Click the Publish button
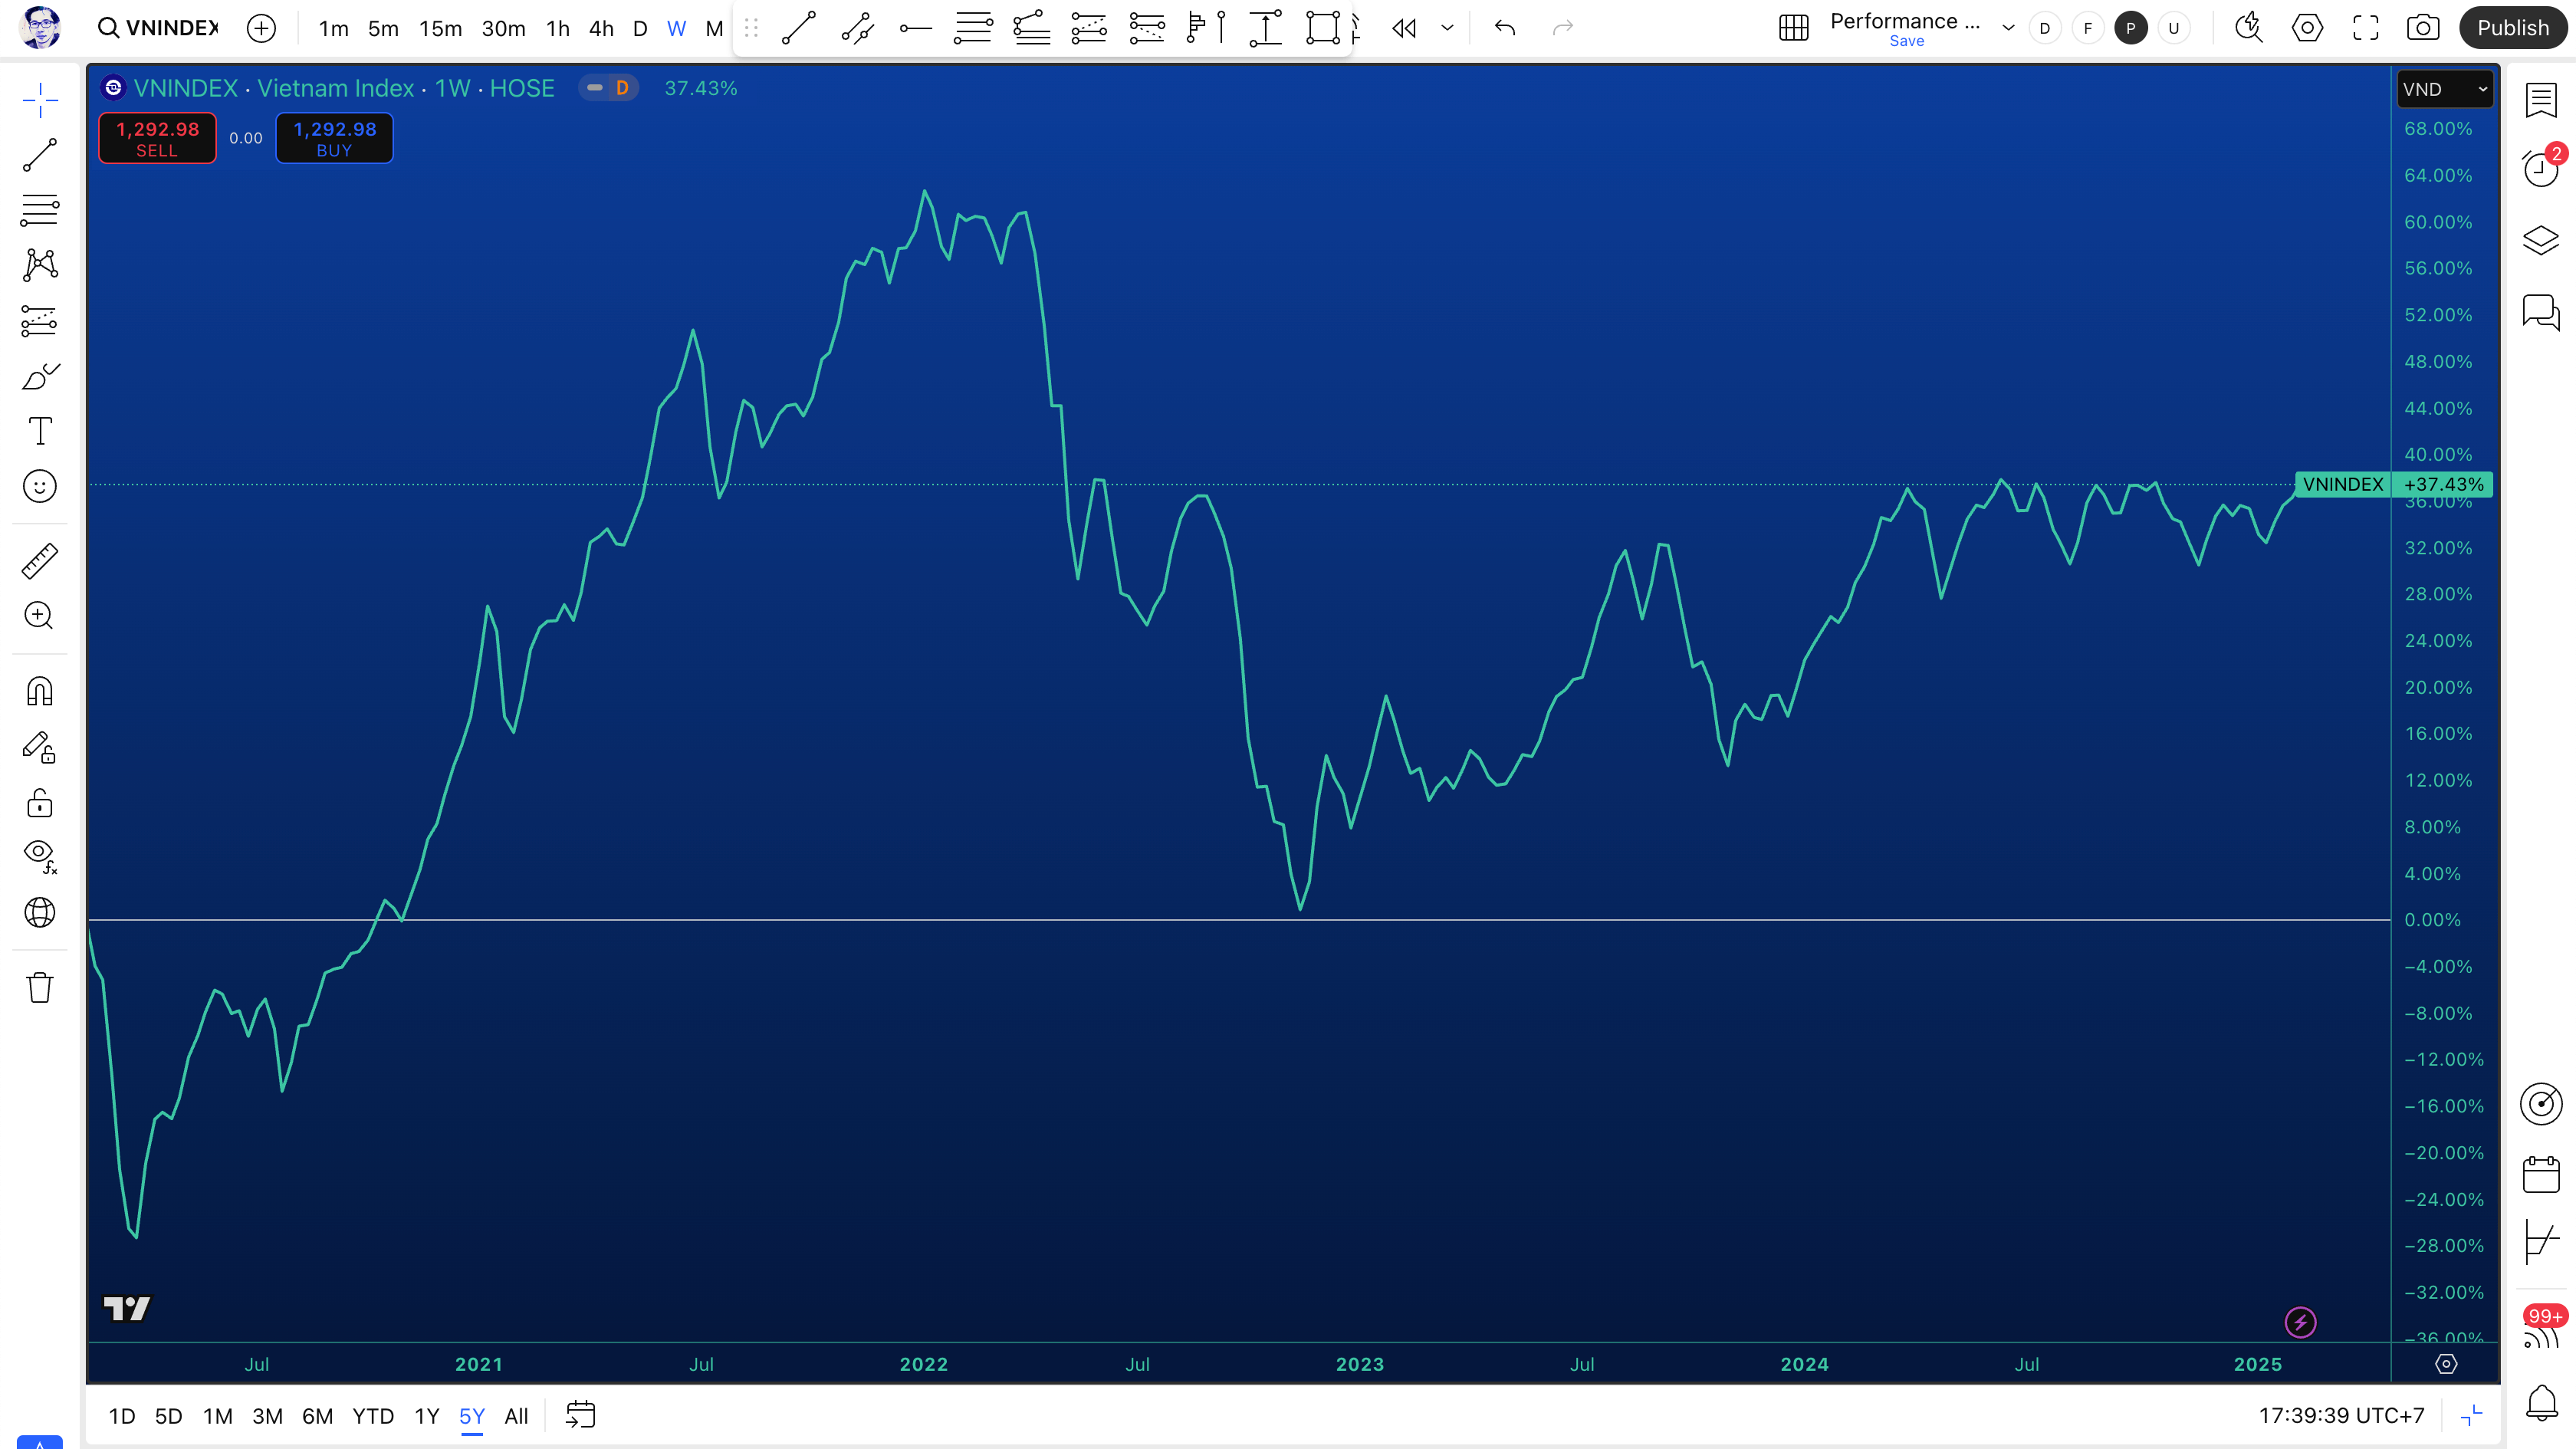 coord(2513,28)
